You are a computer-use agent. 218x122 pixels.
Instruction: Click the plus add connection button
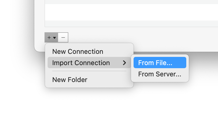click(49, 38)
